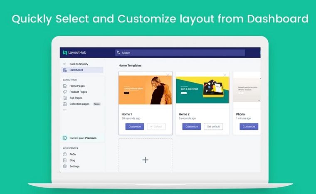Click the '1 minute ago' timestamp
Screen dimensions: 316x194
point(244,118)
